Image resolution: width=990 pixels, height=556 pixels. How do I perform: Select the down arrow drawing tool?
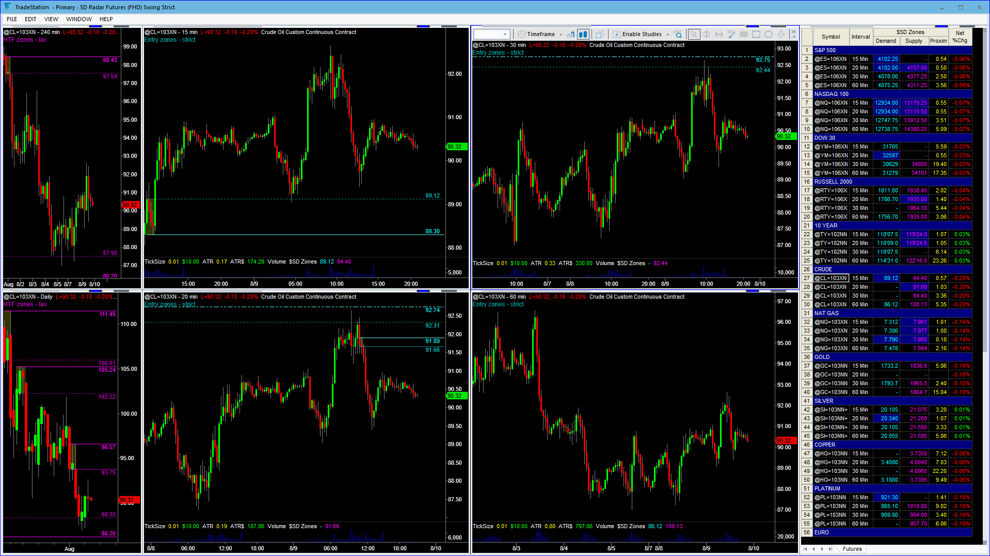781,34
